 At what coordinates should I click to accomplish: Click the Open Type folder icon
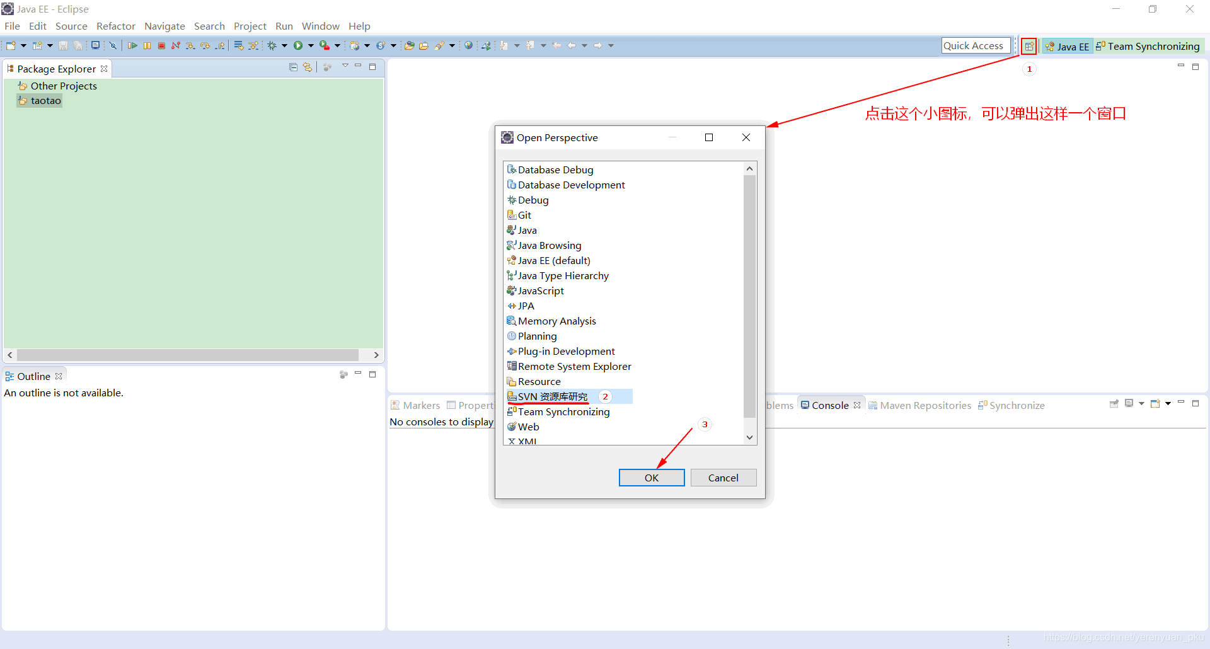(x=409, y=45)
